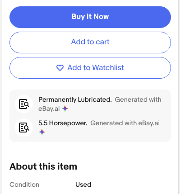Click 'Generated with' beside 5.5 Horsepower
The image size is (180, 194).
click(x=114, y=123)
